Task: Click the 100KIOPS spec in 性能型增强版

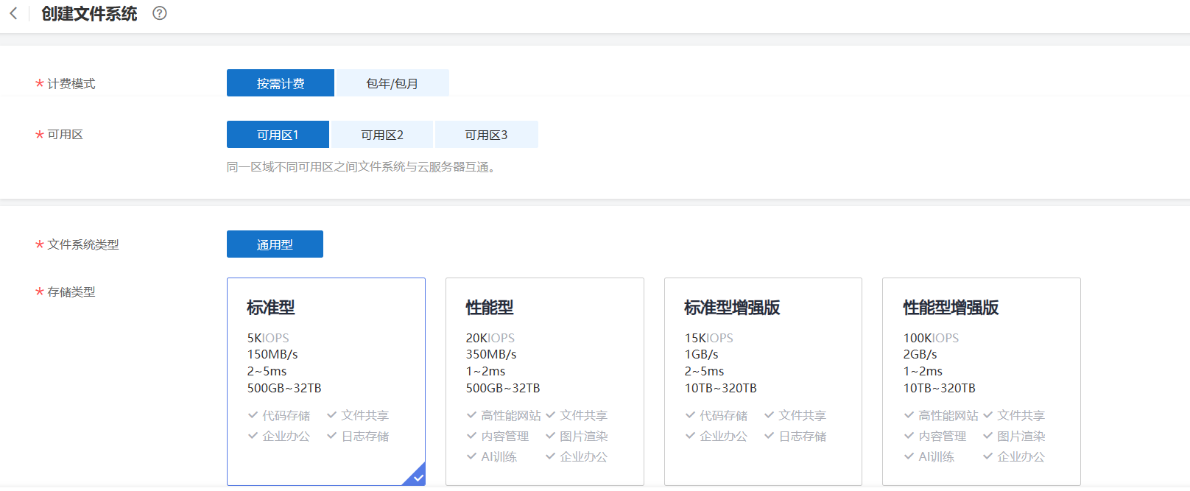Action: click(x=931, y=338)
